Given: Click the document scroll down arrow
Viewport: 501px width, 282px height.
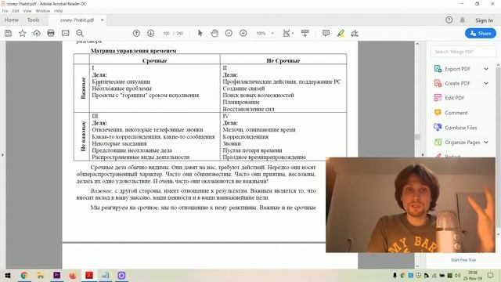Looking at the screenshot, I should pos(417,266).
